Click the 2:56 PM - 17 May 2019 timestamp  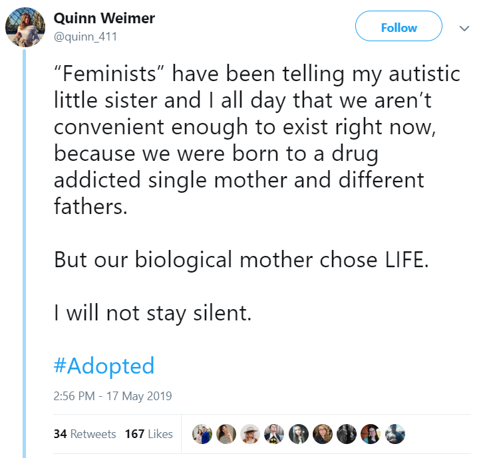[x=112, y=396]
